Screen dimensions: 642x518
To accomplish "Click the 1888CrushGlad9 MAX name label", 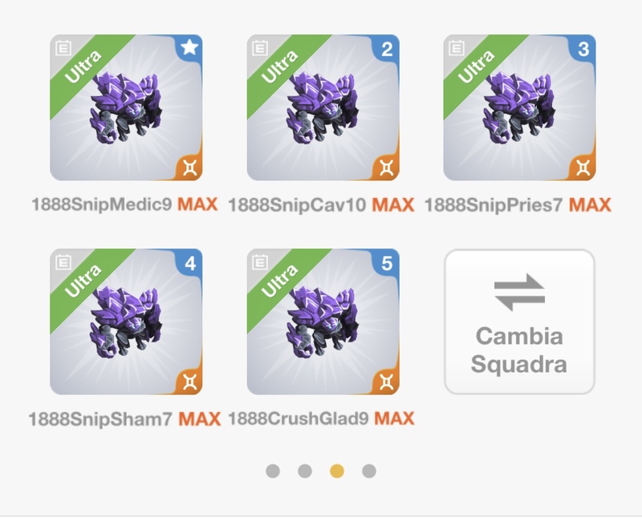I will [322, 419].
